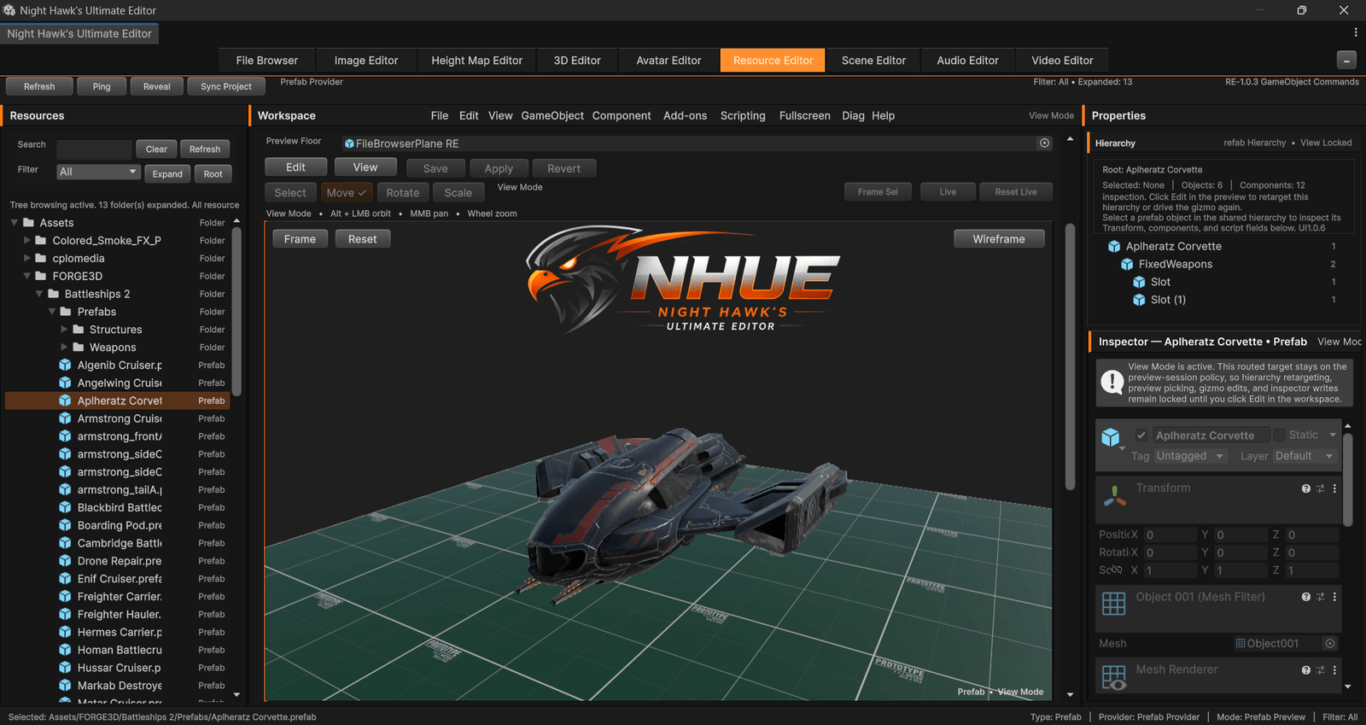1366x725 pixels.
Task: Click the Sync Project button
Action: pyautogui.click(x=226, y=86)
